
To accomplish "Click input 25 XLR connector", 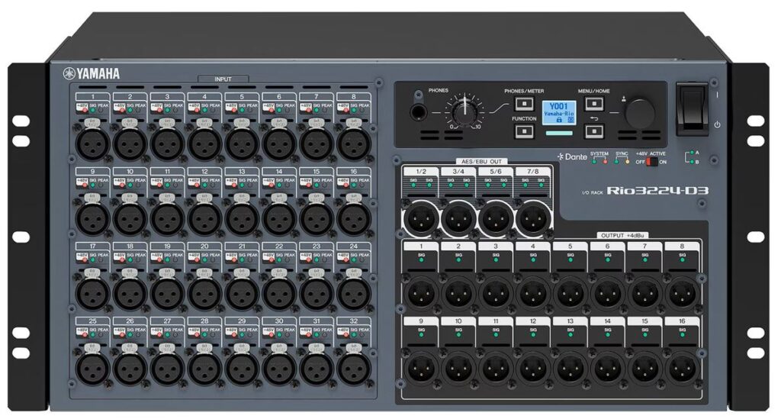I will click(x=92, y=368).
